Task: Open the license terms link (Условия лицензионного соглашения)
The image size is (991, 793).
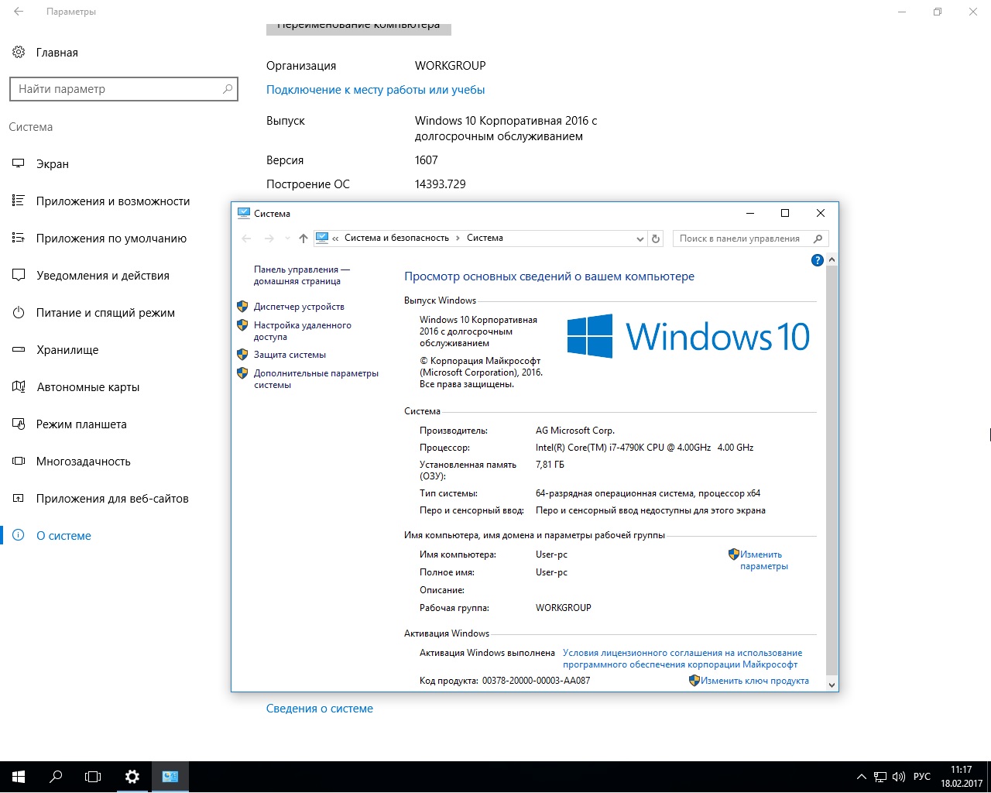Action: (682, 658)
